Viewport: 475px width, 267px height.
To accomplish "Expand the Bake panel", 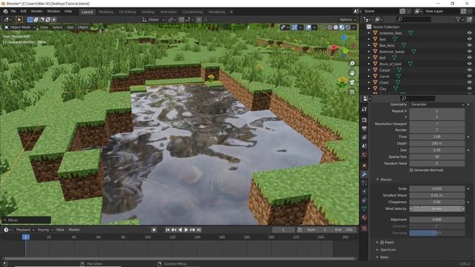I will tap(378, 257).
